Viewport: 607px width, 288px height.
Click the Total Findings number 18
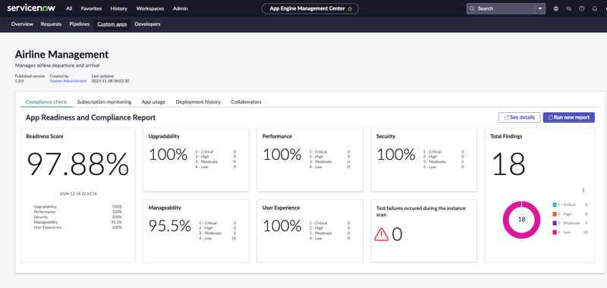(508, 164)
